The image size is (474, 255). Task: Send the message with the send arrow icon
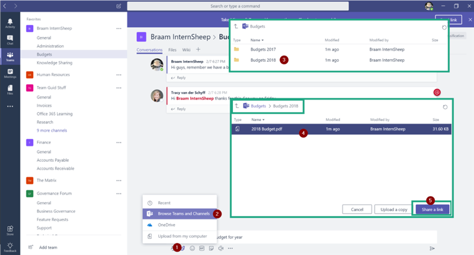[432, 248]
